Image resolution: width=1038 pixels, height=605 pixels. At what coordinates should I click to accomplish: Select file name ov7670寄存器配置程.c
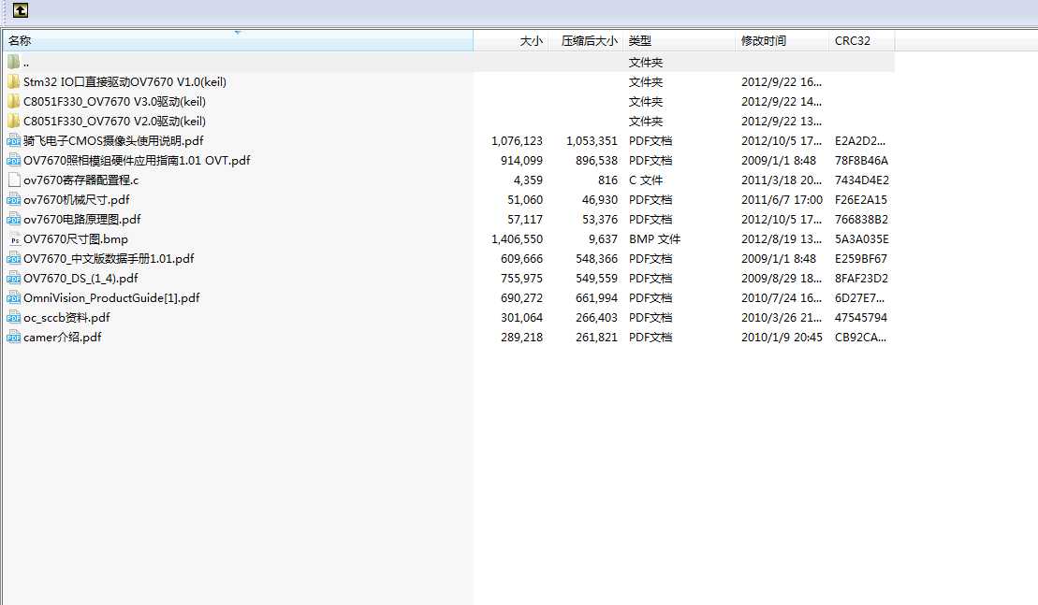(x=80, y=180)
